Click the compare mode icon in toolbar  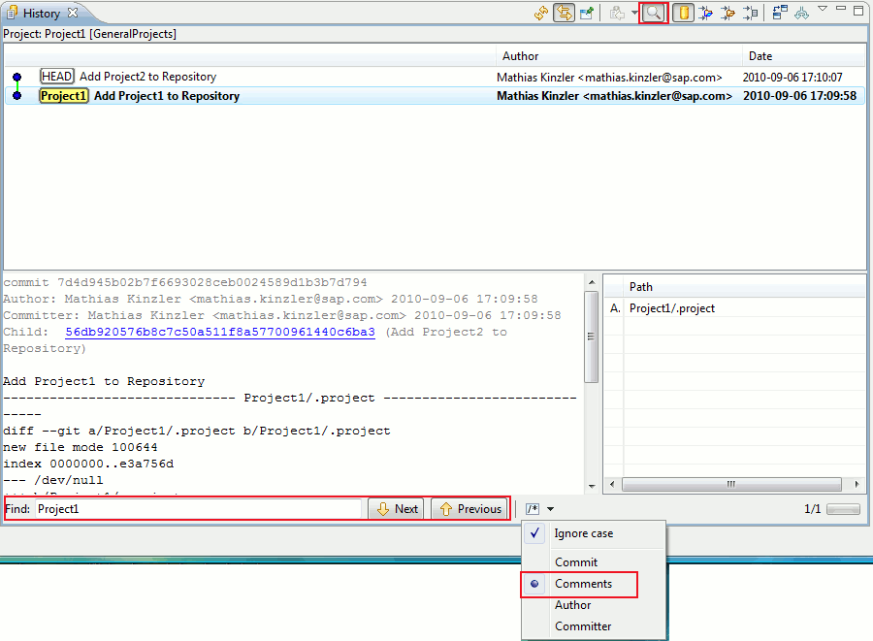tap(780, 13)
